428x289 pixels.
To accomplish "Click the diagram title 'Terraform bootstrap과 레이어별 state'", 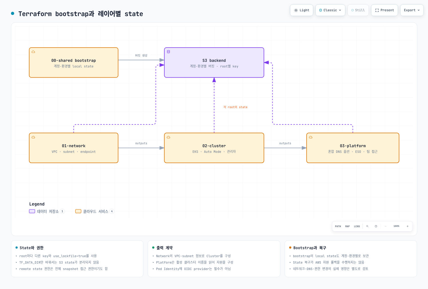I will 81,14.
